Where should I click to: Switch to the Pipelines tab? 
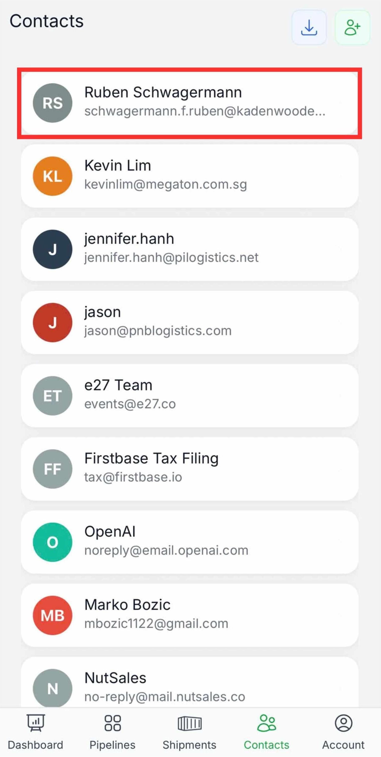point(112,731)
